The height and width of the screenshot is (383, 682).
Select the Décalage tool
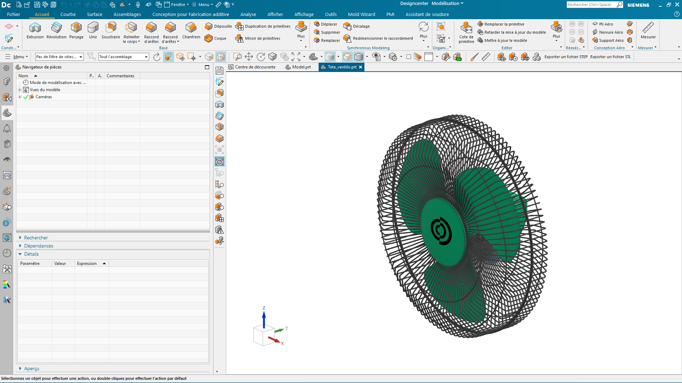(x=357, y=26)
